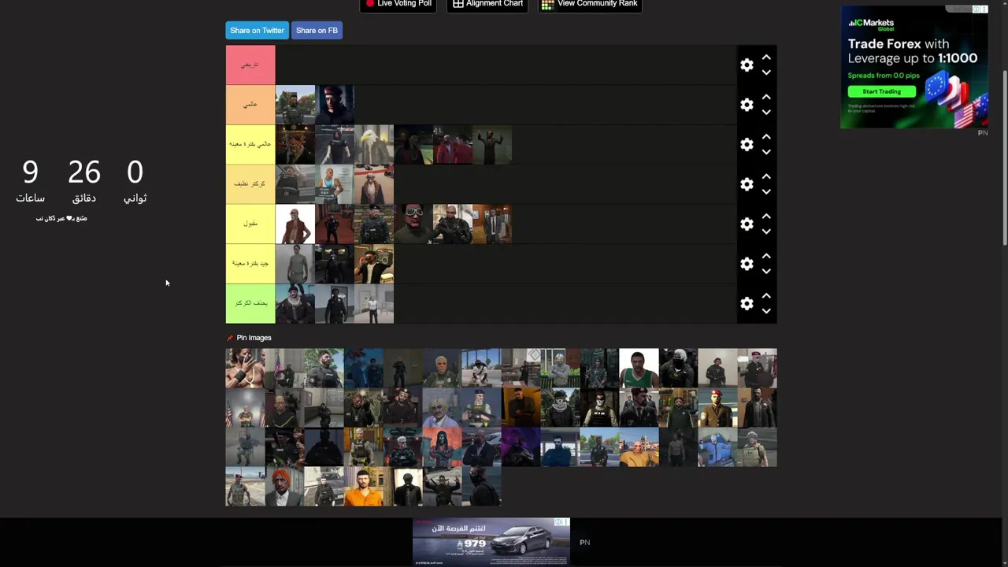Screen dimensions: 1008x567
Task: Move red تاريخي tier up with arrow
Action: (766, 57)
